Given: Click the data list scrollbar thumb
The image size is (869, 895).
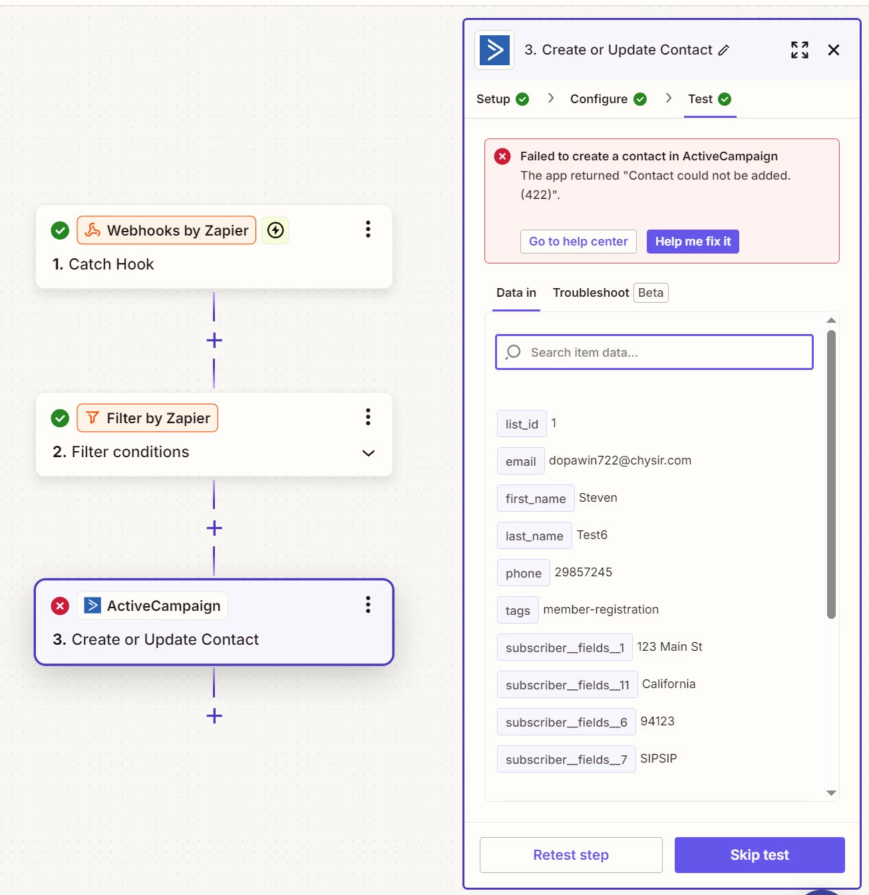Looking at the screenshot, I should pos(831,474).
